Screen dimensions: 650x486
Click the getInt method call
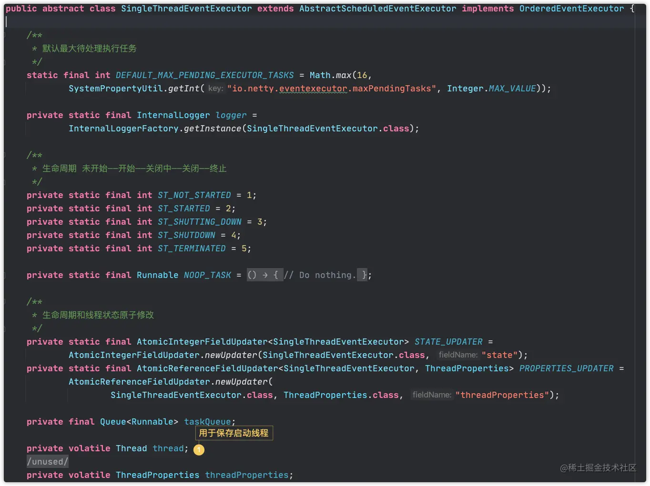tap(183, 89)
